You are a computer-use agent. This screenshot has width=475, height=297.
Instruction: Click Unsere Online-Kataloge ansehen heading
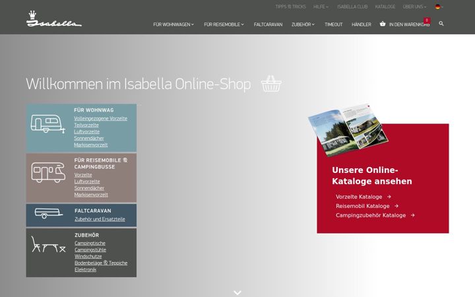click(372, 176)
